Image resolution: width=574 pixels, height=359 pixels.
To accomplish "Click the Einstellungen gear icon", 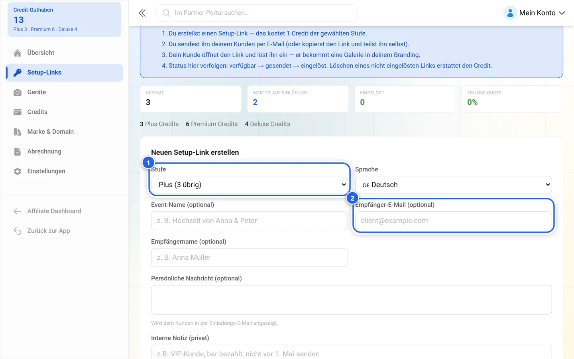I will [18, 171].
